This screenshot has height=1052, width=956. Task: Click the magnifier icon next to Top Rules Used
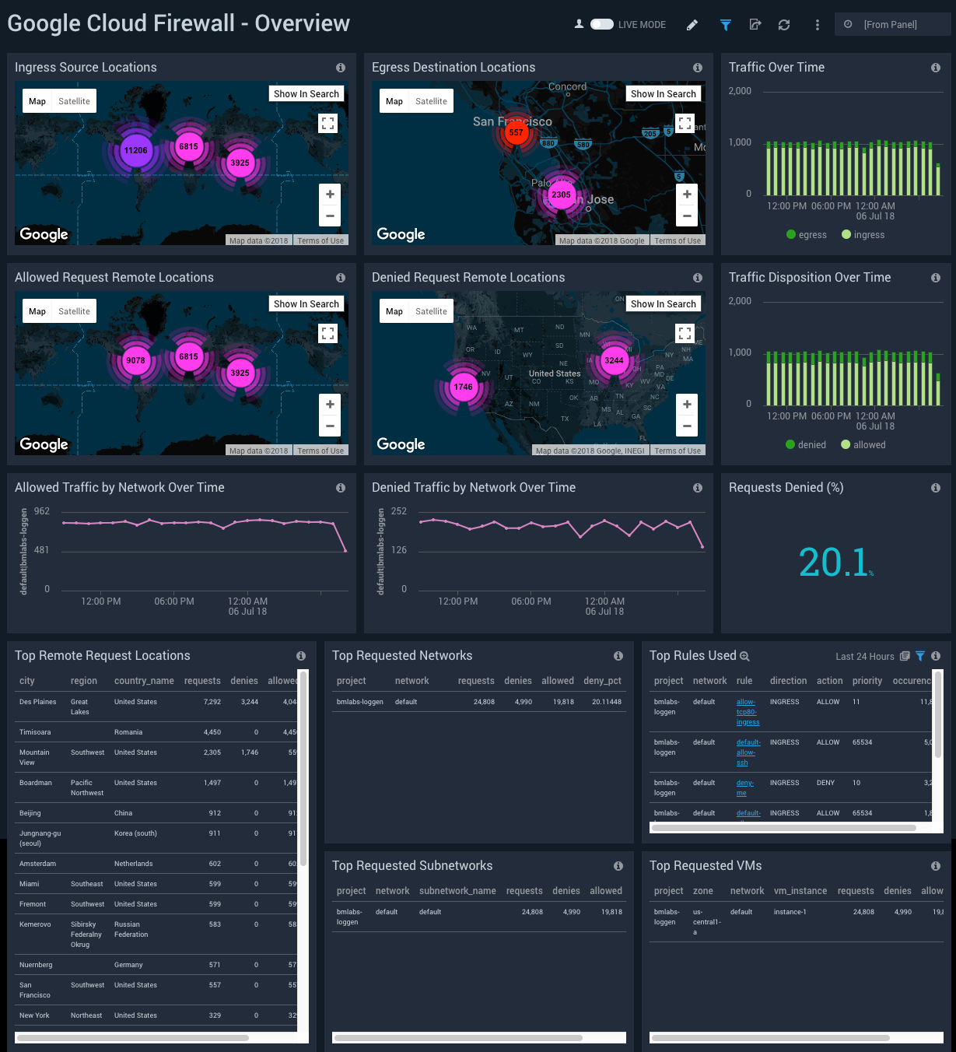[745, 656]
